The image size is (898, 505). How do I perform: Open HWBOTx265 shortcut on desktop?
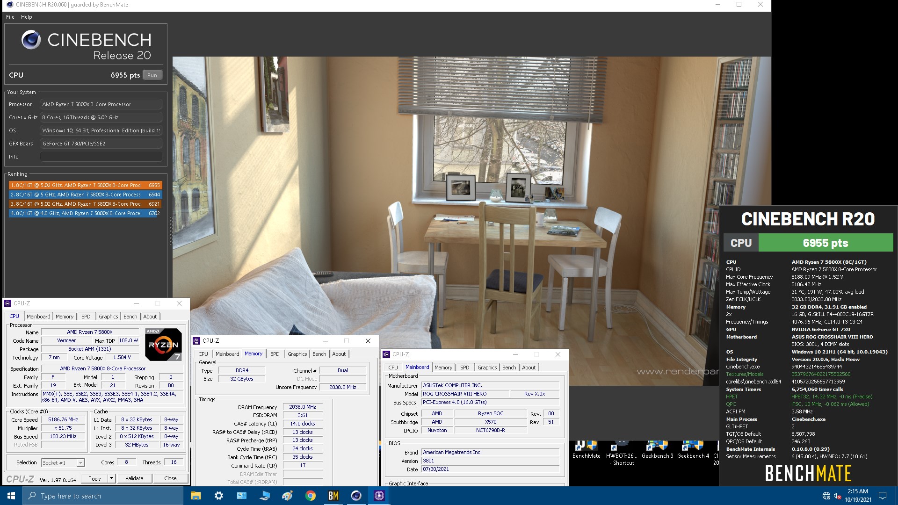(622, 453)
